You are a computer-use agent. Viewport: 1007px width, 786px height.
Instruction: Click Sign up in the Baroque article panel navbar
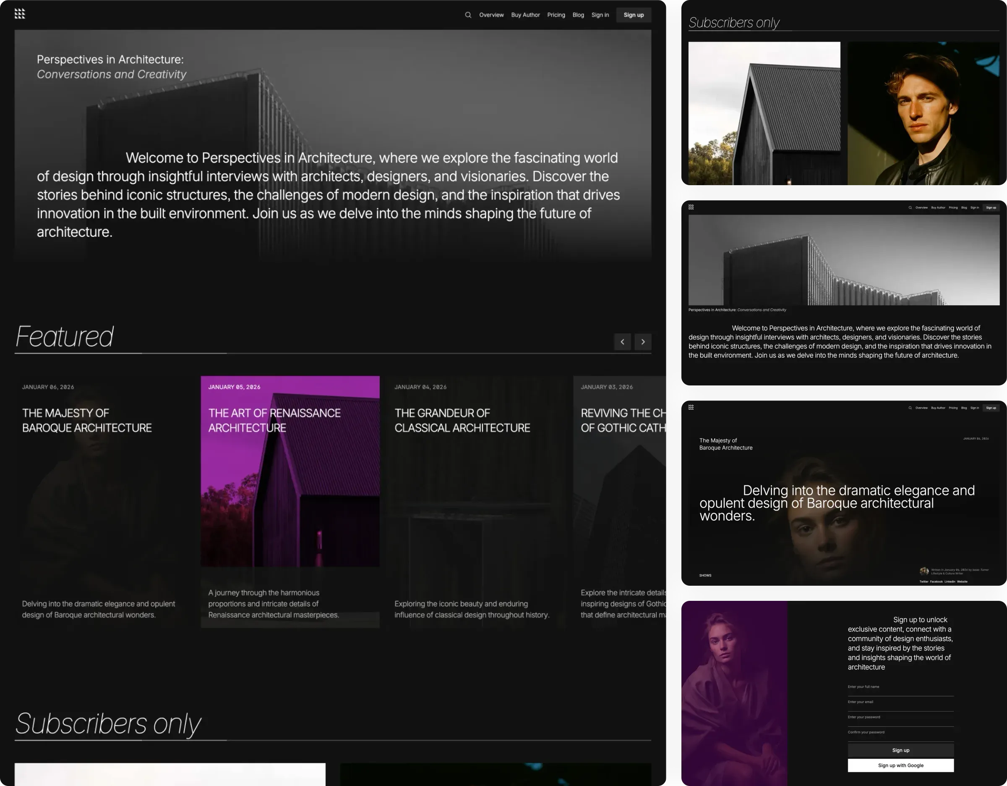[x=991, y=408]
